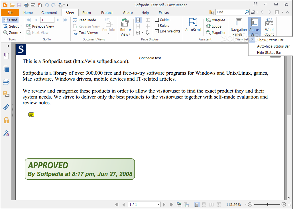Open the Comments panel icon

(x=6, y=95)
